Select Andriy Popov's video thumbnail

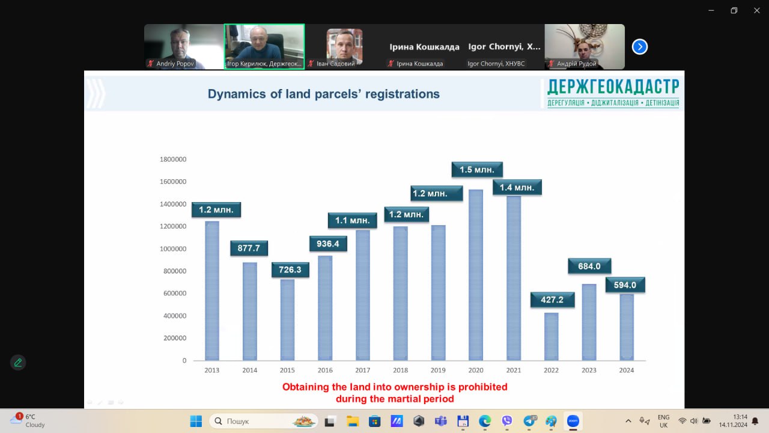184,46
